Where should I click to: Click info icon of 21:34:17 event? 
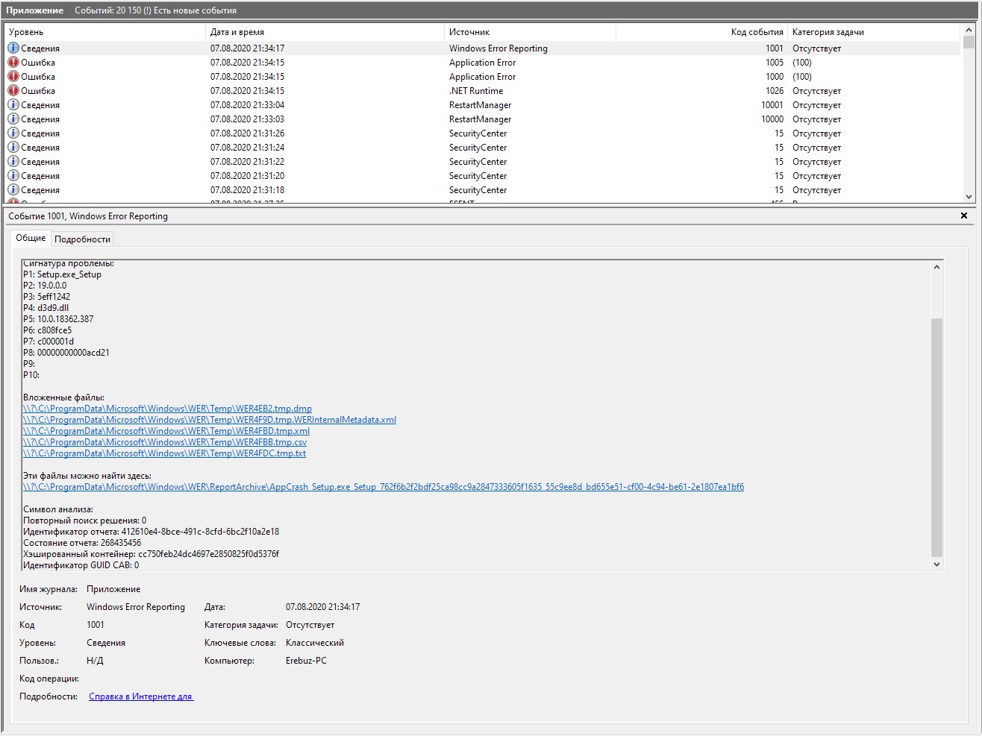13,48
